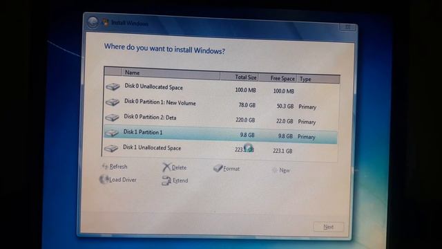This screenshot has height=249, width=442.
Task: Click the Format eraser icon
Action: pos(218,168)
